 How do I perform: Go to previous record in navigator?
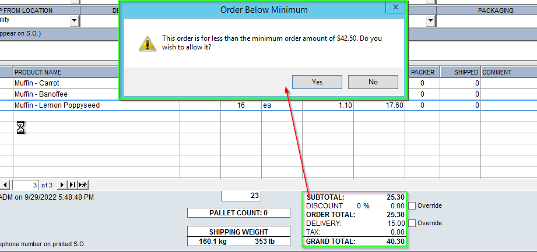coord(5,184)
